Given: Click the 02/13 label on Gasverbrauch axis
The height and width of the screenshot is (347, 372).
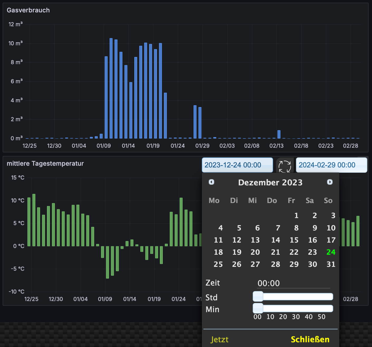Looking at the screenshot, I should tap(276, 146).
